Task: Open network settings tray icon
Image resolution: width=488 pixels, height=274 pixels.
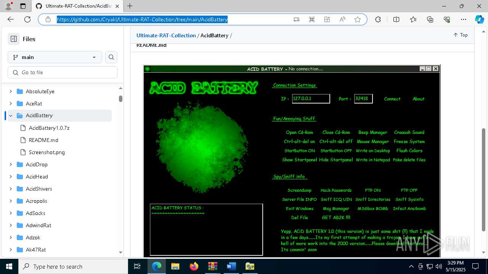Action: point(430,266)
